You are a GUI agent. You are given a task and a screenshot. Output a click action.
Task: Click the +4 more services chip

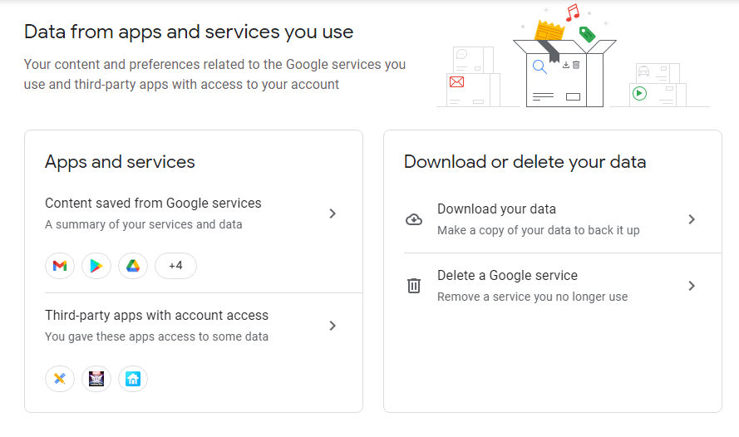tap(175, 266)
